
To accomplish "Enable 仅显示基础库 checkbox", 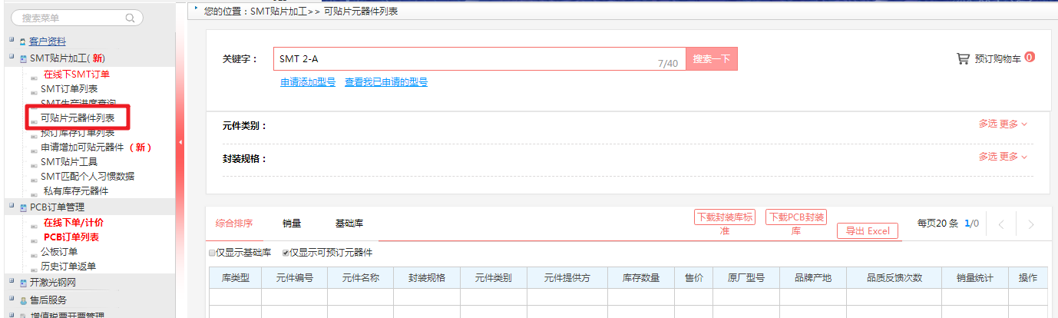I will tap(212, 253).
